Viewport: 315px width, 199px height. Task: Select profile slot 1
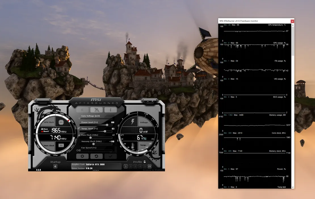(125, 166)
